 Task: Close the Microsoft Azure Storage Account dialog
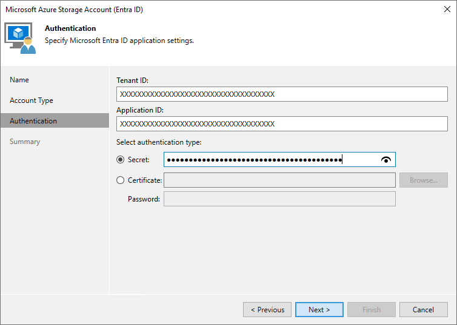(x=447, y=9)
